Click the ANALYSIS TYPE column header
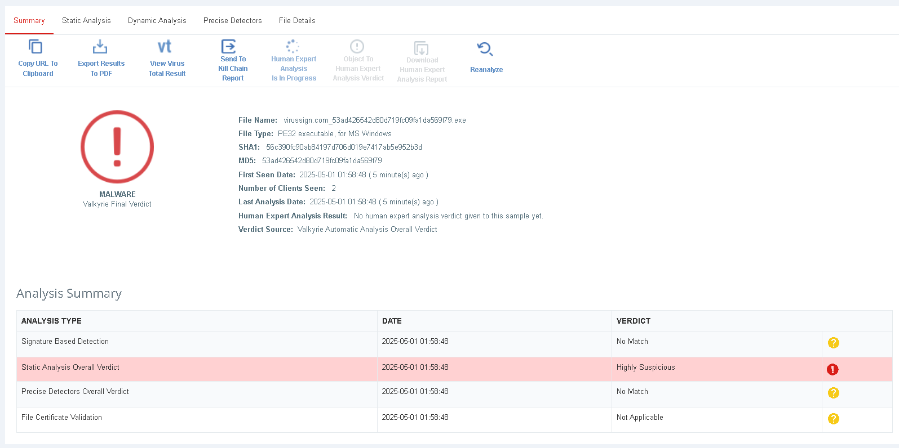 click(51, 321)
